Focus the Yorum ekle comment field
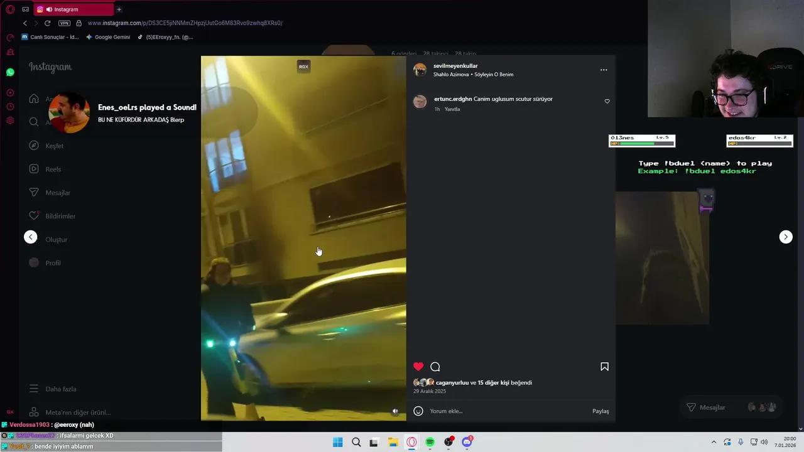 508,411
